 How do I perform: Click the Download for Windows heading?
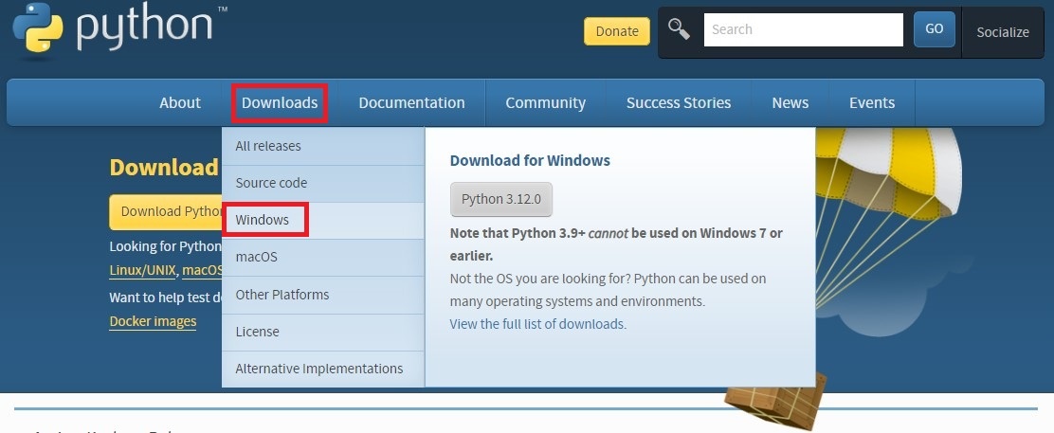click(530, 161)
